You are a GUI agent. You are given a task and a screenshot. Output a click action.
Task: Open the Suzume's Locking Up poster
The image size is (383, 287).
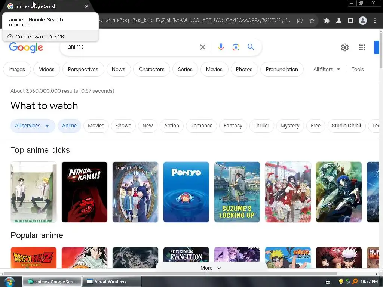pyautogui.click(x=237, y=192)
